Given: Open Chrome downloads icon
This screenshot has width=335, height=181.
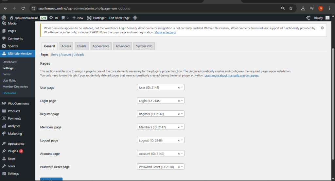Looking at the screenshot, I should (x=303, y=8).
